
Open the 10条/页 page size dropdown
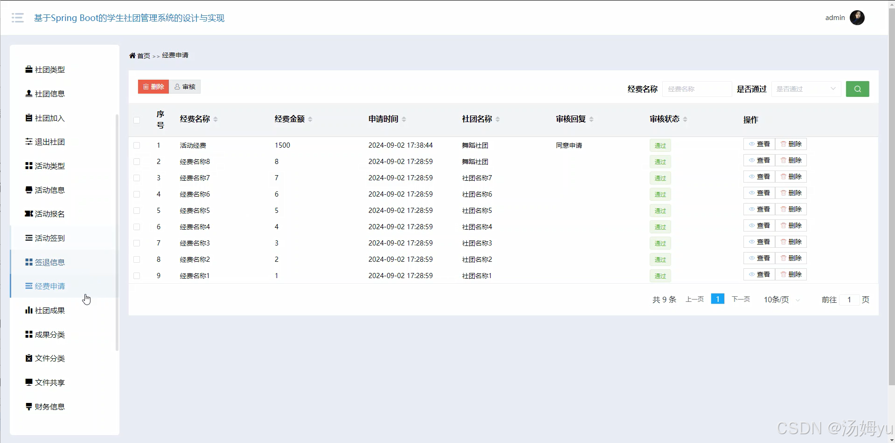coord(782,300)
